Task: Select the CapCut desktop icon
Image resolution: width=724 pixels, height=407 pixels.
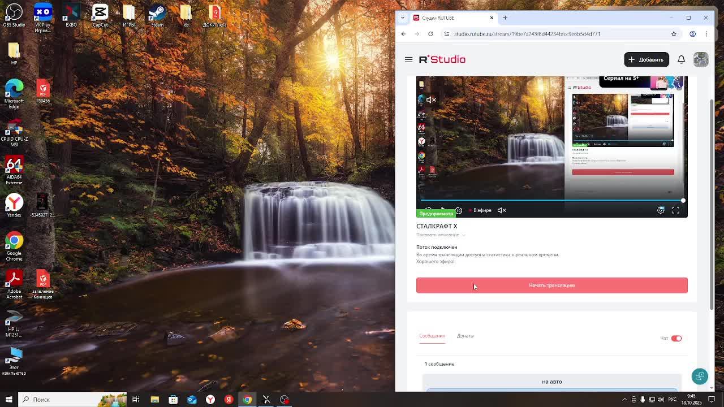Action: 100,15
